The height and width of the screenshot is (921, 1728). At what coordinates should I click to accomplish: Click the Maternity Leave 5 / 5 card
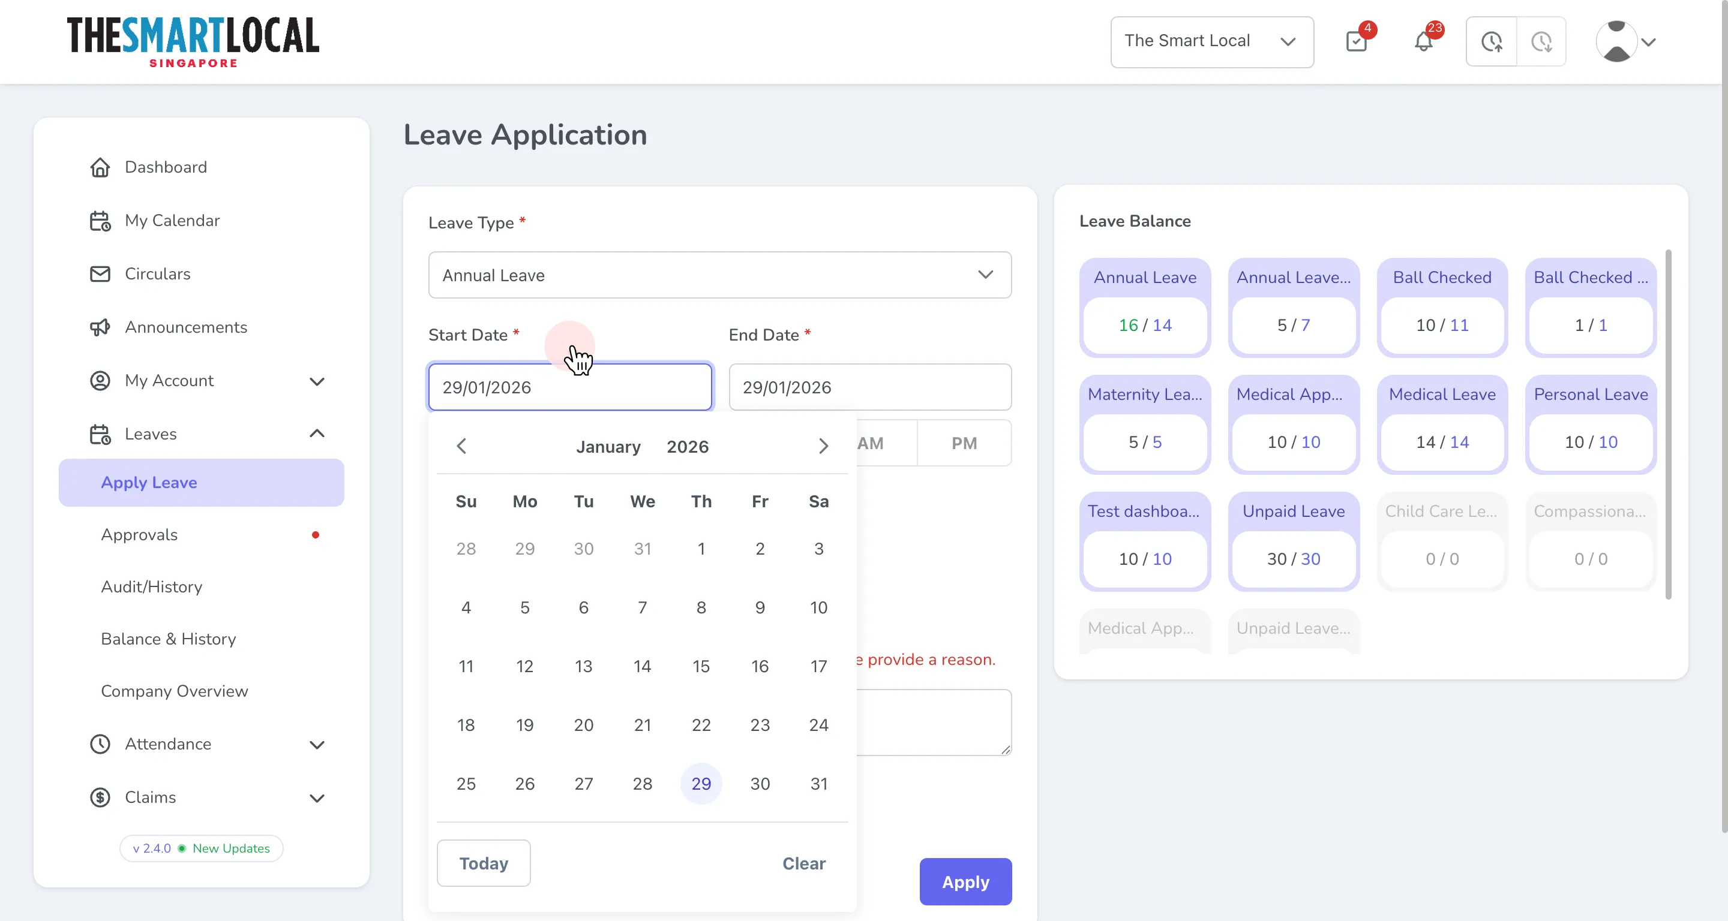1145,425
